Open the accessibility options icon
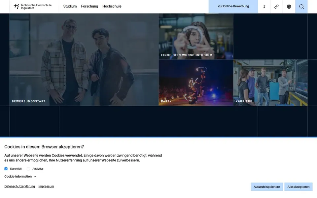Screen dimensions: 317x198 (264, 7)
